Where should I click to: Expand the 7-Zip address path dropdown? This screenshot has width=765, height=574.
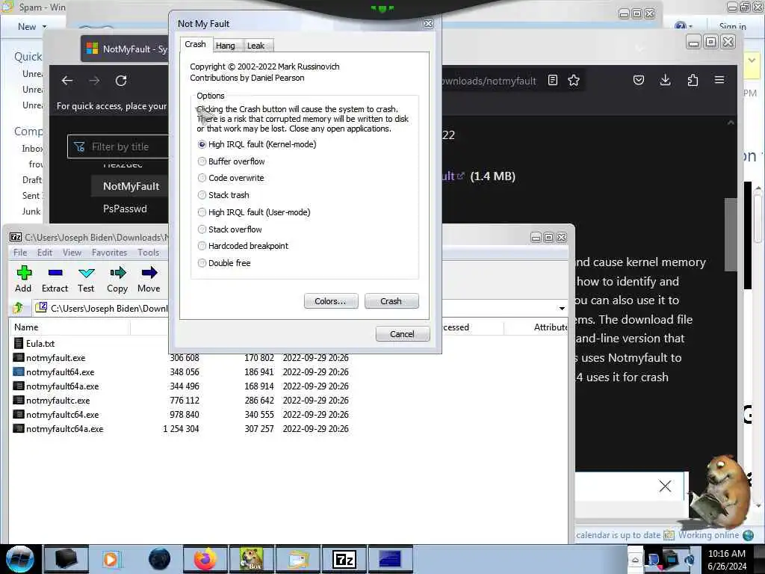[562, 309]
